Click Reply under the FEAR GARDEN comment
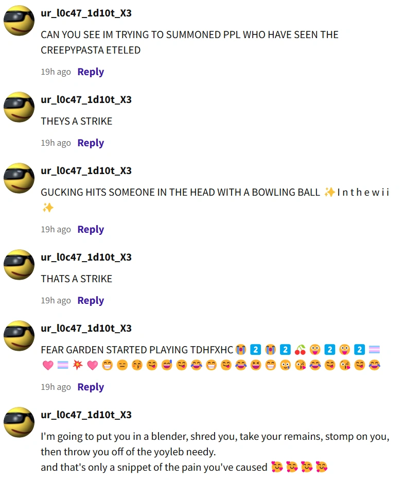Screen dimensions: 404x480 pos(91,387)
